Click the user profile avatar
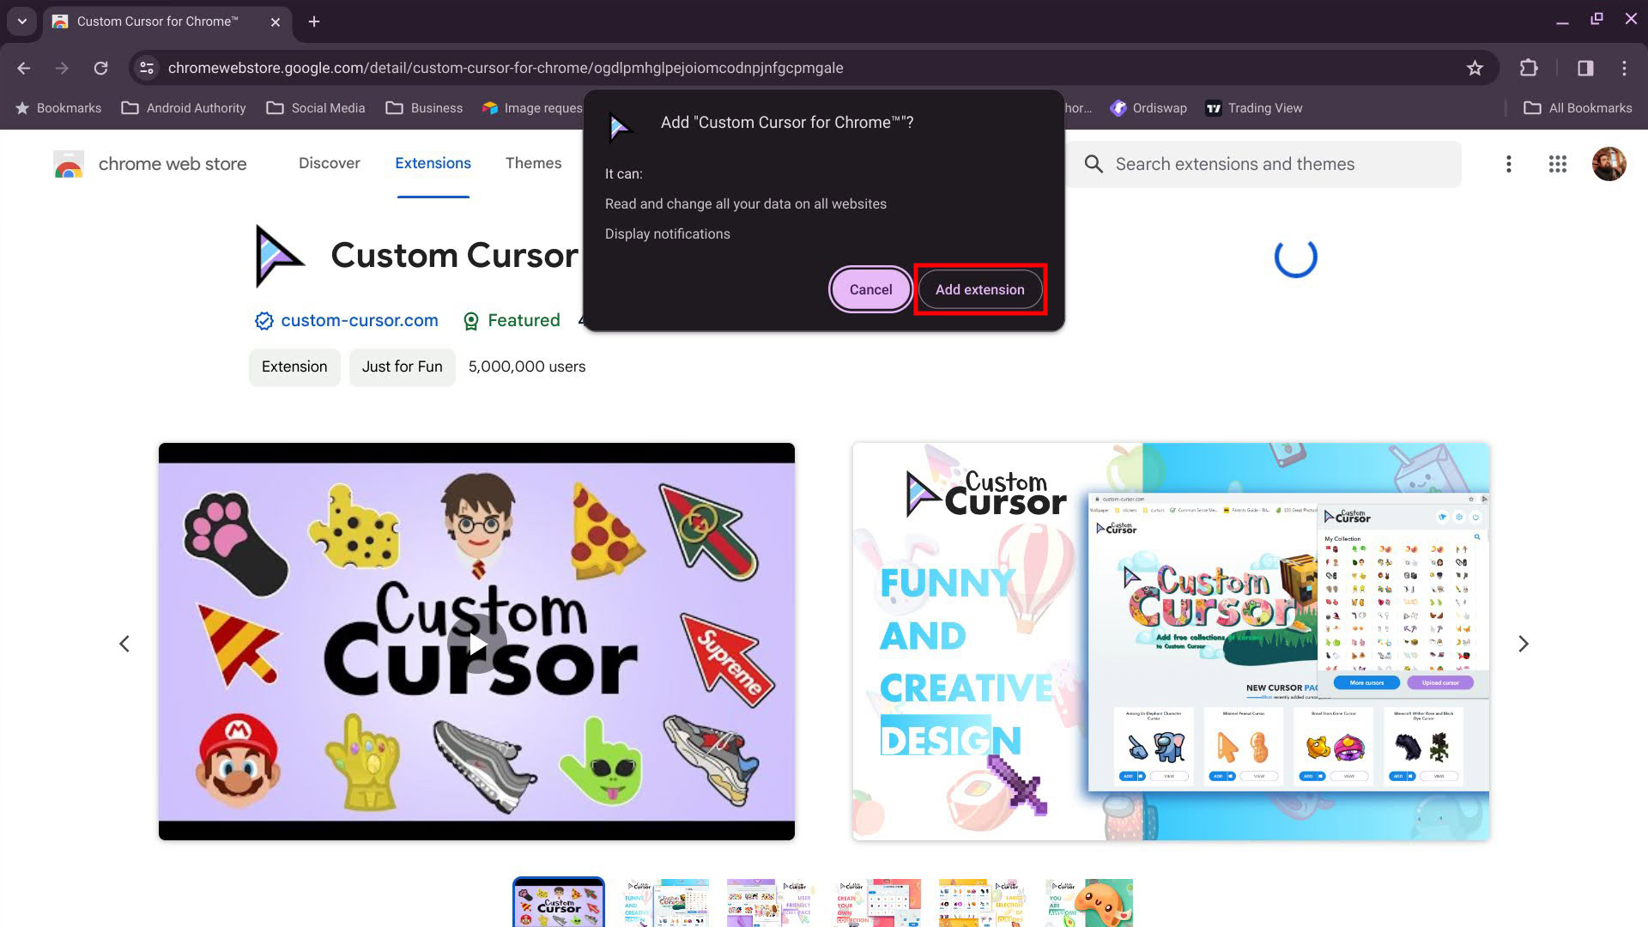 pos(1609,164)
